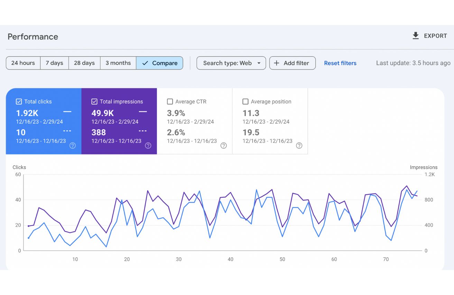Image resolution: width=454 pixels, height=295 pixels.
Task: Switch to the 28 days range
Action: coord(84,63)
